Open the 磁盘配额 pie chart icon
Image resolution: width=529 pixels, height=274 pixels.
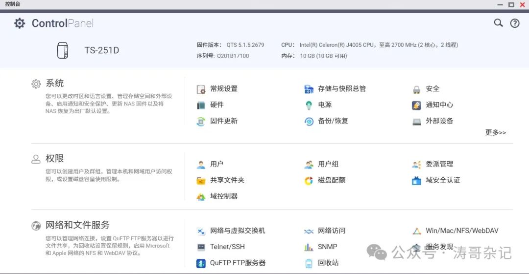[309, 181]
